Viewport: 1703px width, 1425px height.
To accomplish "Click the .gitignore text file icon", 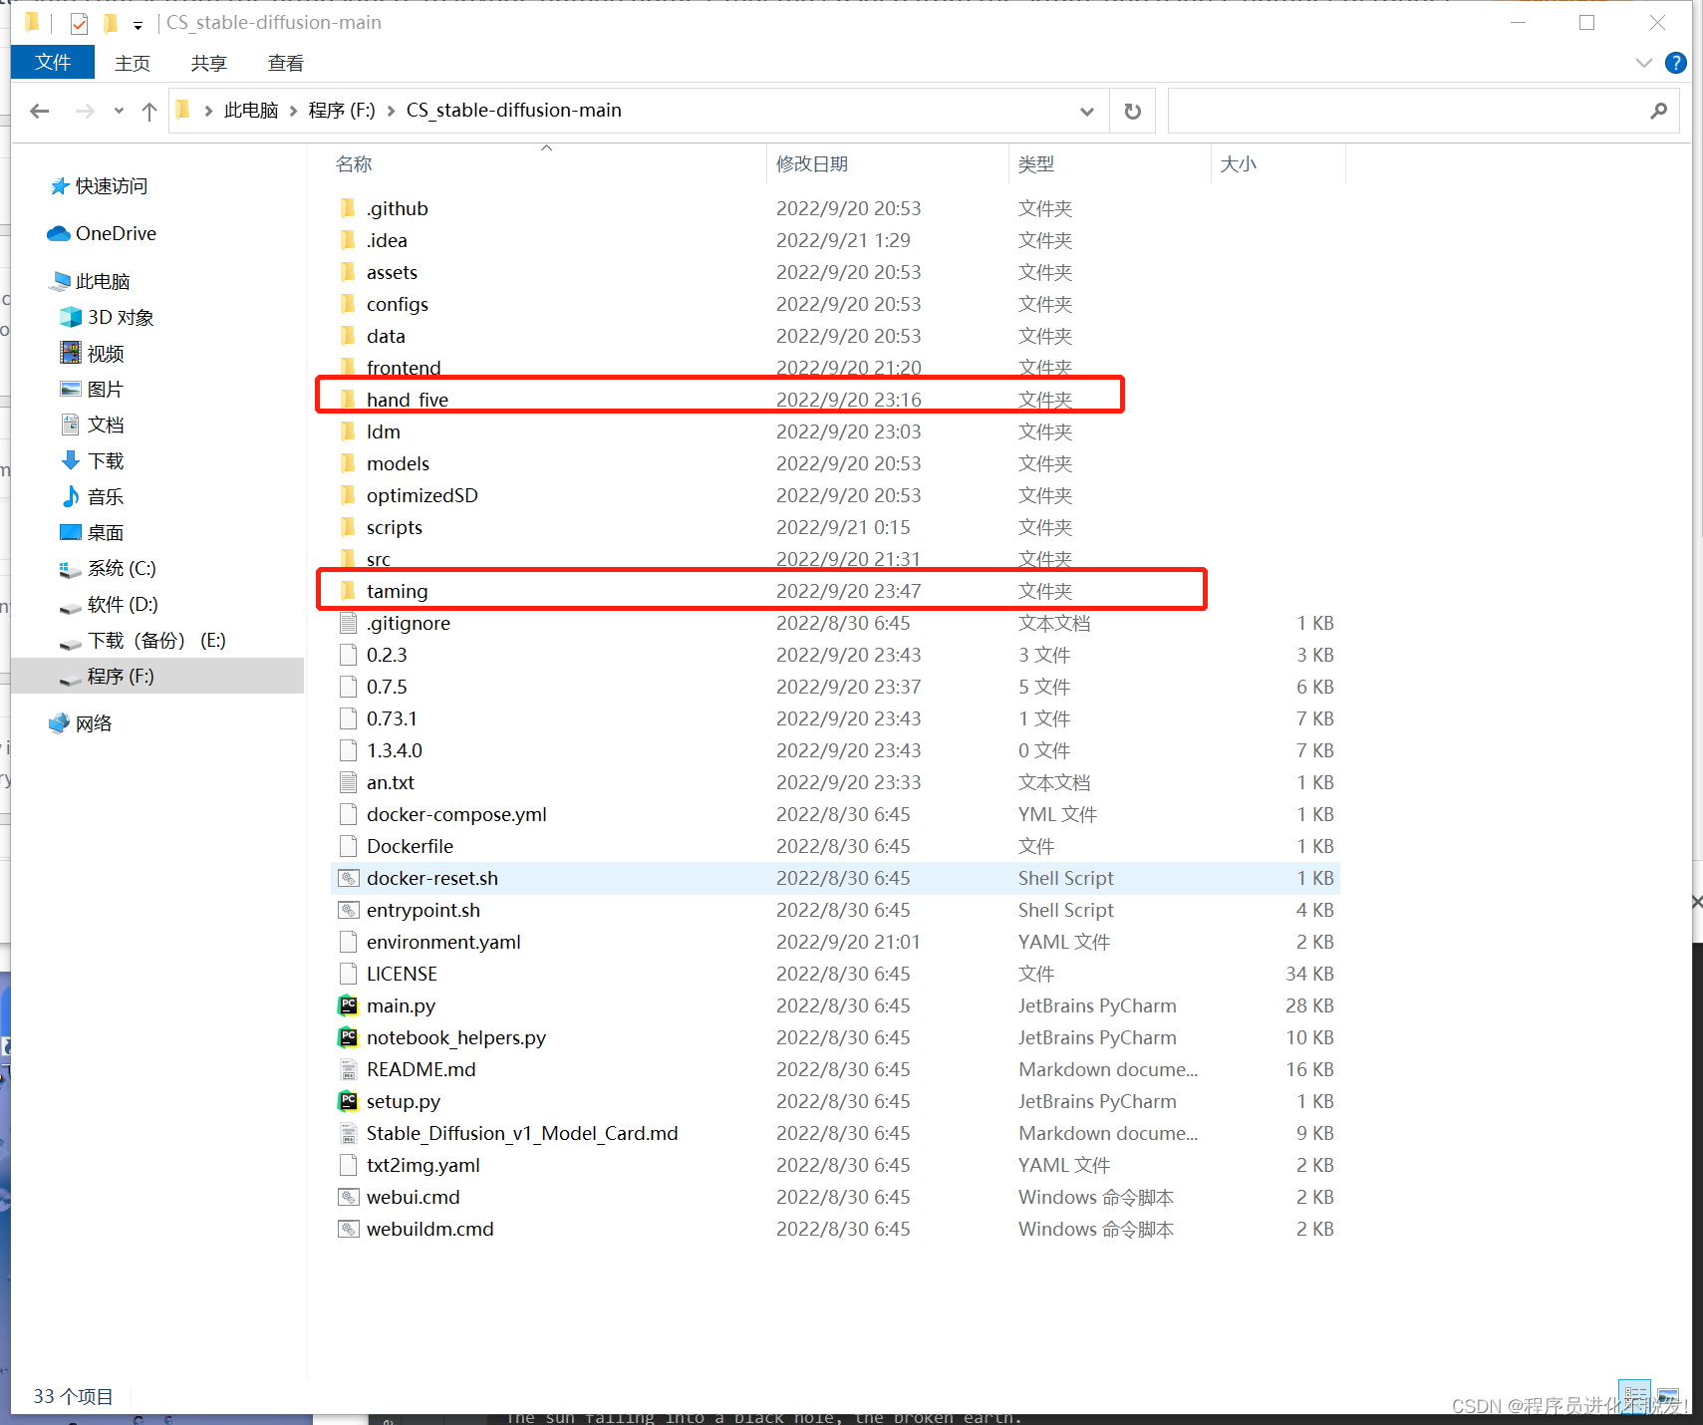I will click(x=348, y=623).
